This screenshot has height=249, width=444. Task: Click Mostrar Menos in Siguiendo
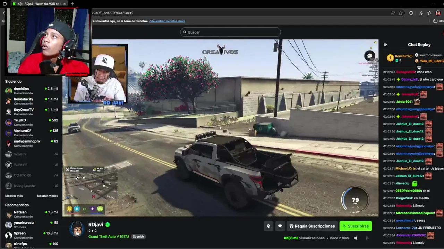point(48,196)
